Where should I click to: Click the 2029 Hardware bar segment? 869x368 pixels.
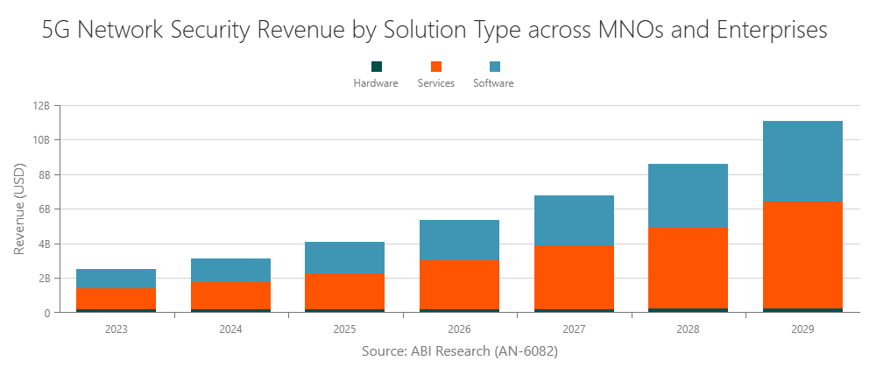click(x=802, y=310)
